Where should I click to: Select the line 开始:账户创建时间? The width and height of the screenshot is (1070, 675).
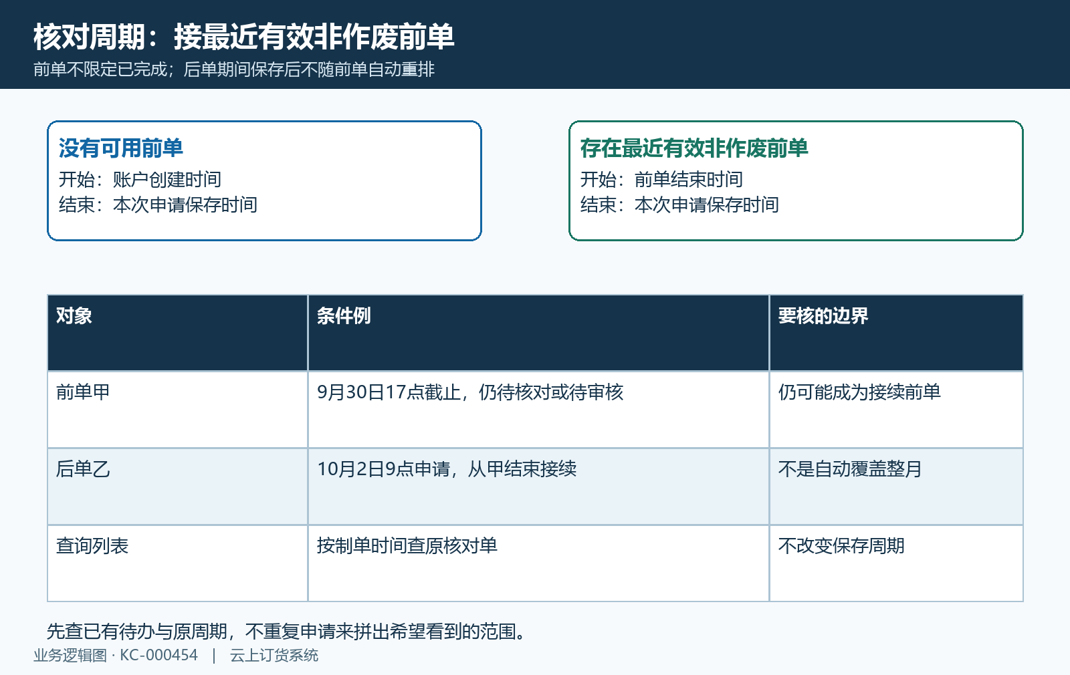[140, 179]
